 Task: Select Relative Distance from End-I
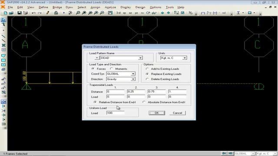[95, 102]
